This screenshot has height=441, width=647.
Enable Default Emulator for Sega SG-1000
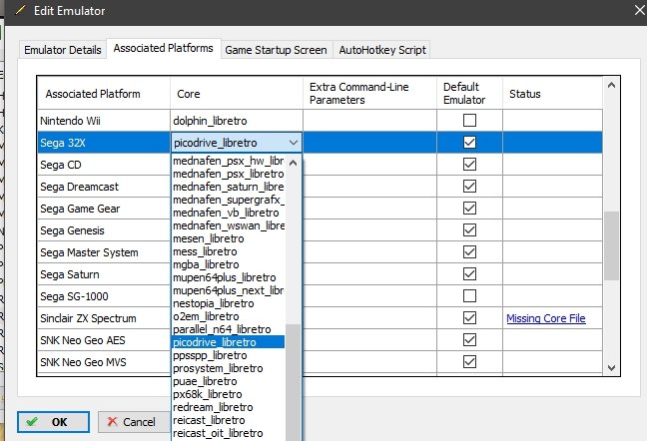469,296
